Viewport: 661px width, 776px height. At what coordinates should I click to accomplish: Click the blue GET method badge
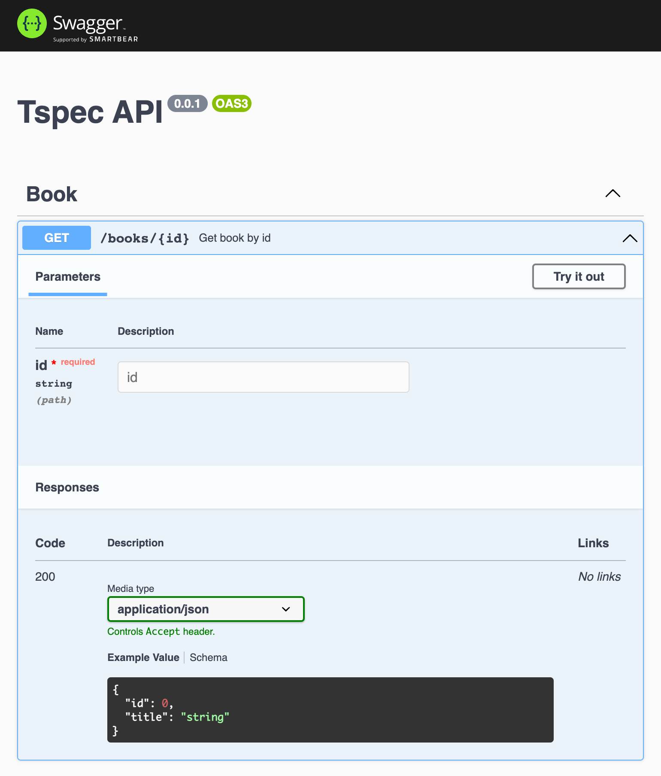[x=57, y=238]
